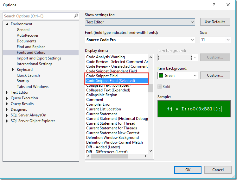Click the display items scroll down arrow

pyautogui.click(x=151, y=151)
